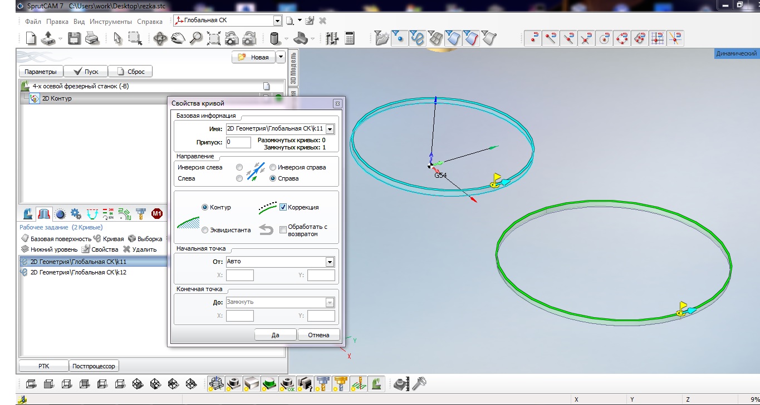Click the green workpiece display icon
760x405 pixels.
tap(270, 383)
